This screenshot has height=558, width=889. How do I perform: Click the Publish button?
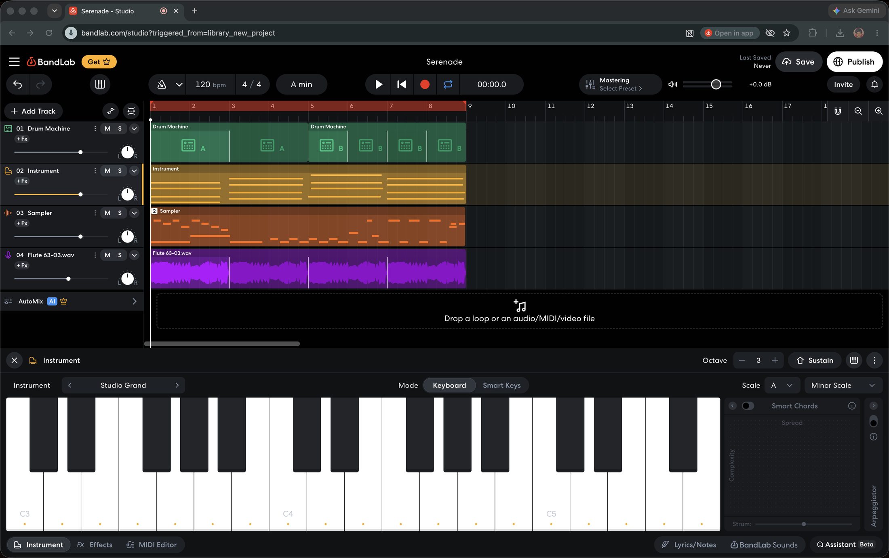click(x=854, y=61)
